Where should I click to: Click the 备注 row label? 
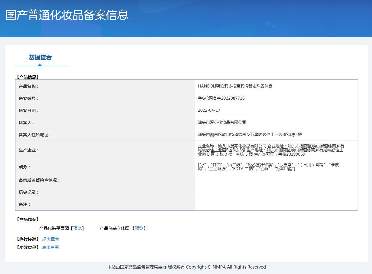(25, 204)
